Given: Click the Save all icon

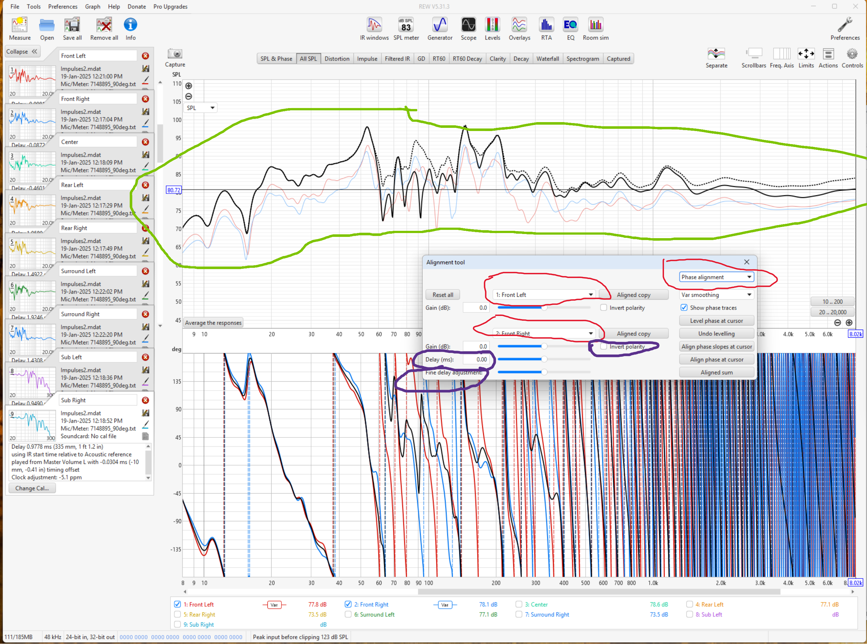Looking at the screenshot, I should click(x=72, y=28).
